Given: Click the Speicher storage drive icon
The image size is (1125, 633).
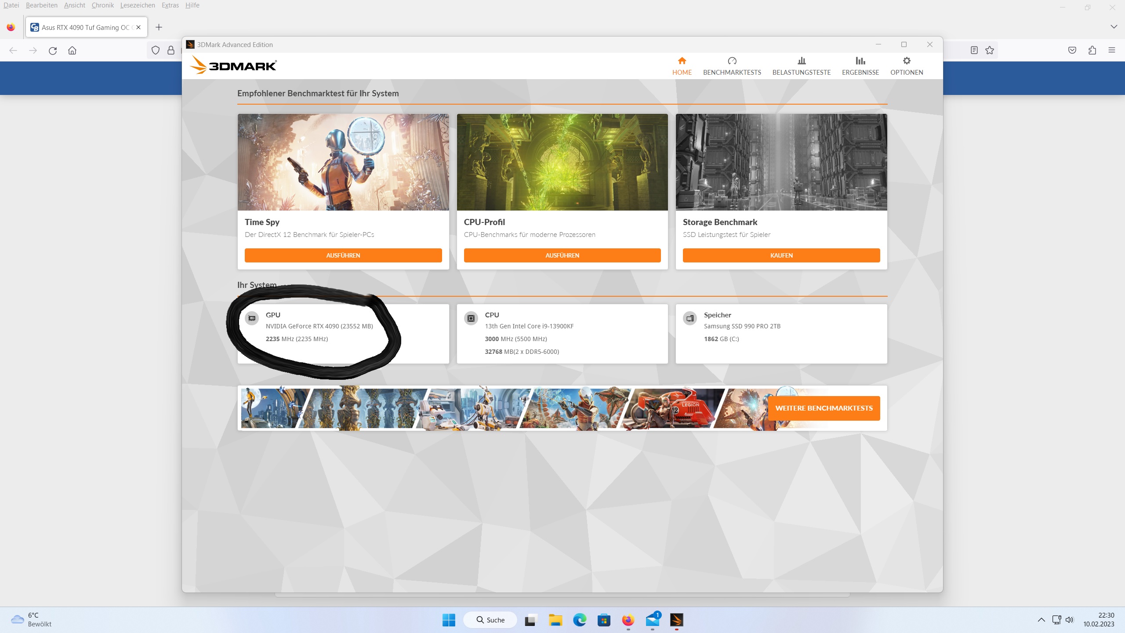Looking at the screenshot, I should tap(690, 318).
